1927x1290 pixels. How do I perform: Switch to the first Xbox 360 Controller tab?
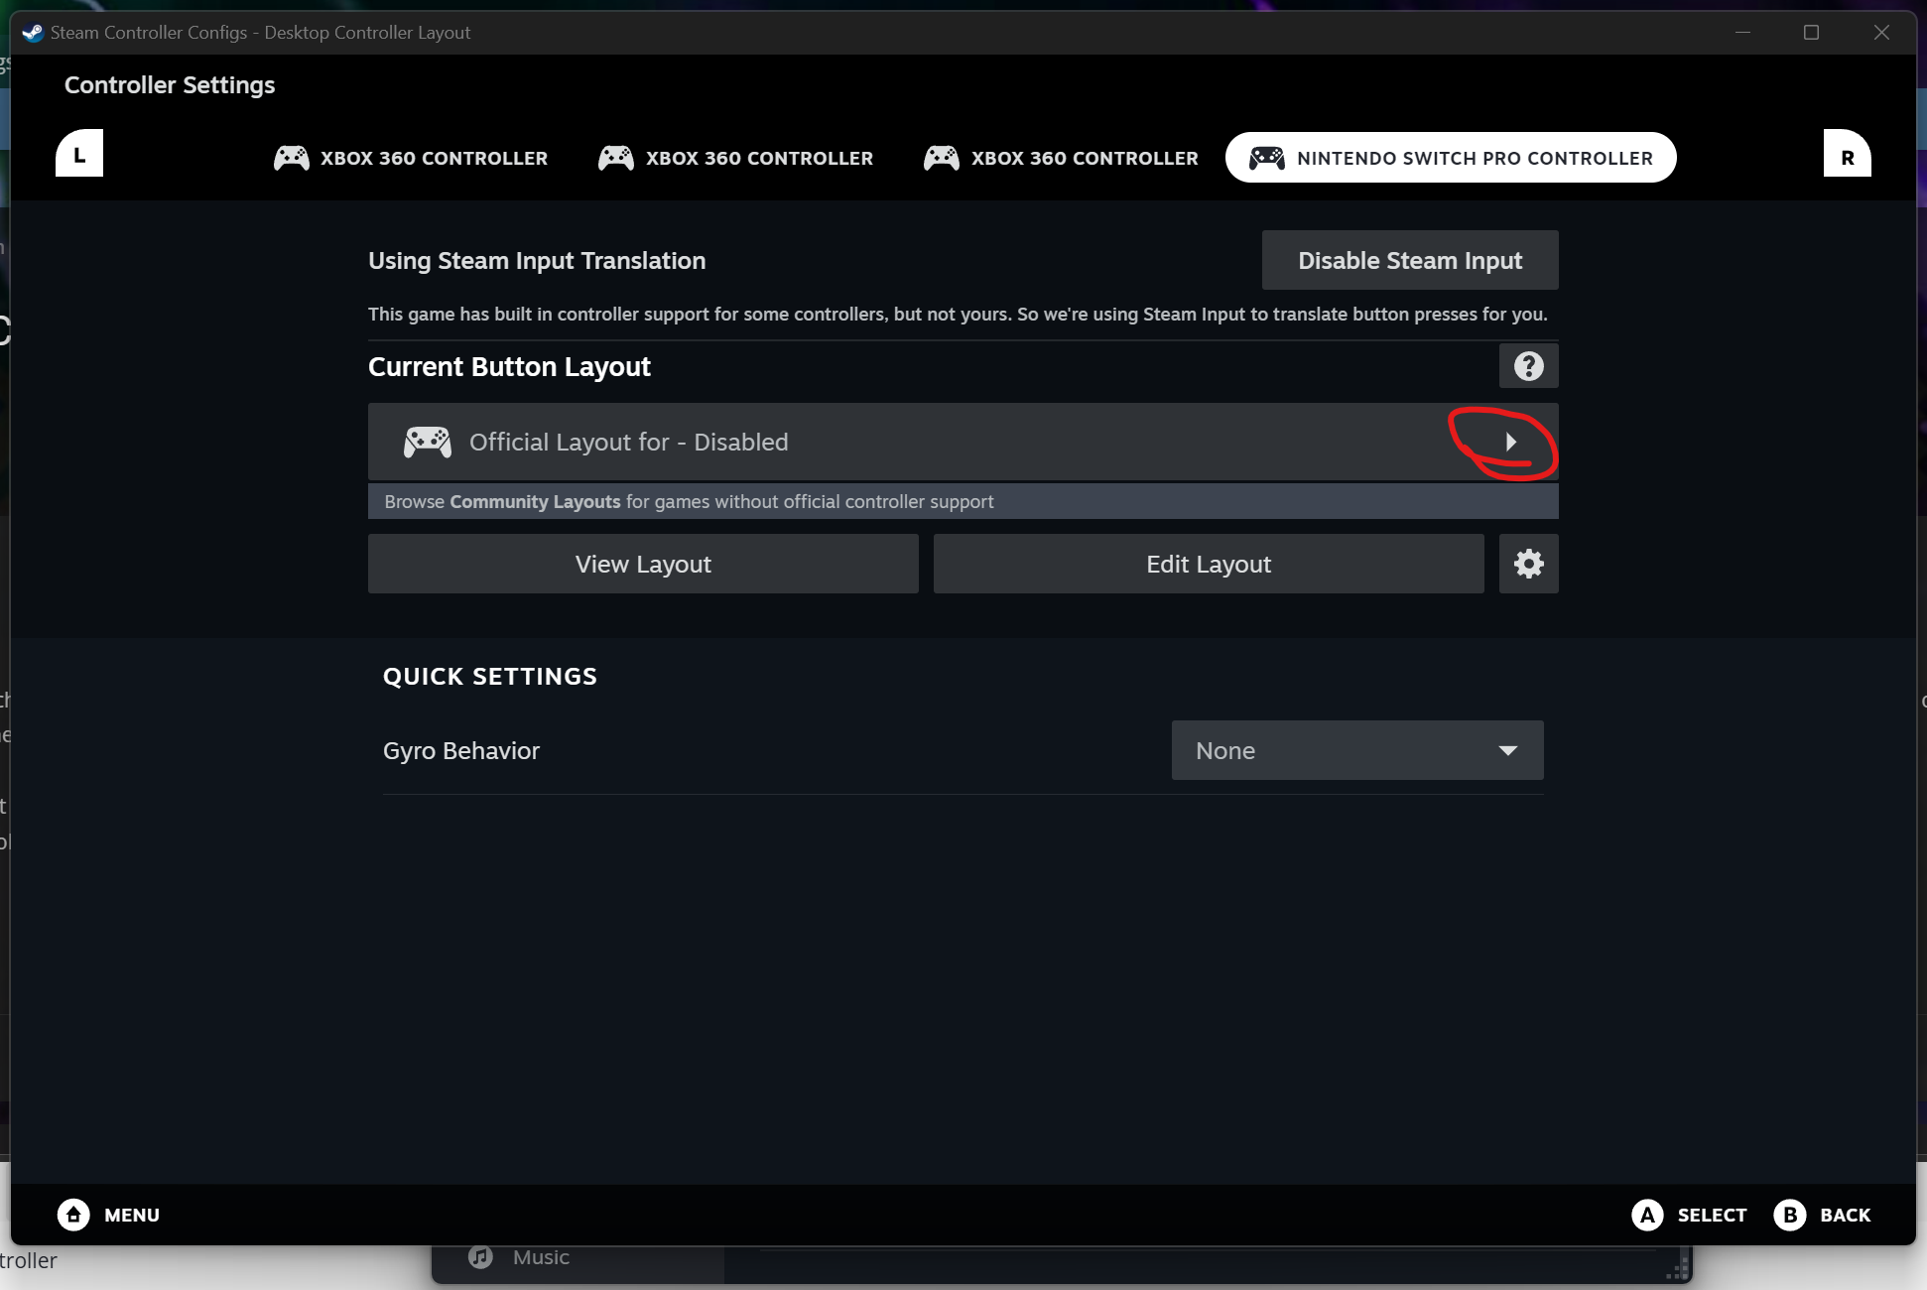[411, 158]
